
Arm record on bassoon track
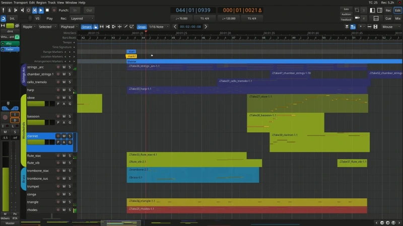[x=58, y=116]
